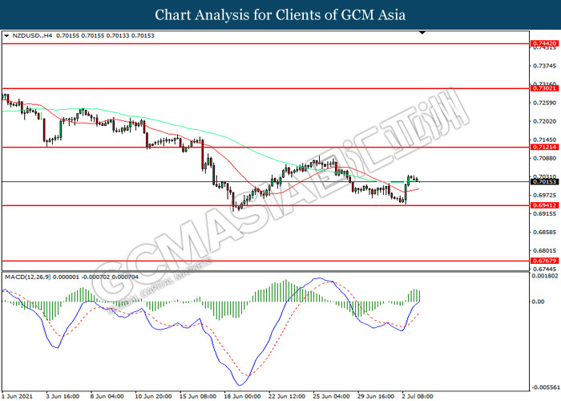Click the 0.69725 price scale value
Screen dimensions: 561x401
[x=544, y=195]
